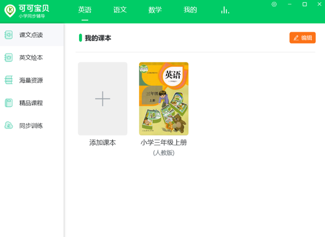Click the 海量资源 resources icon
The image size is (325, 237).
coord(9,80)
